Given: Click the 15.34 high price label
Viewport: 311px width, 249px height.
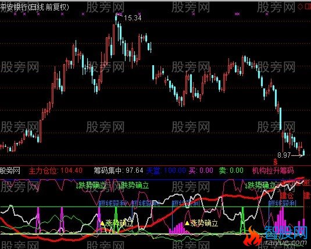Looking at the screenshot, I should pos(133,18).
